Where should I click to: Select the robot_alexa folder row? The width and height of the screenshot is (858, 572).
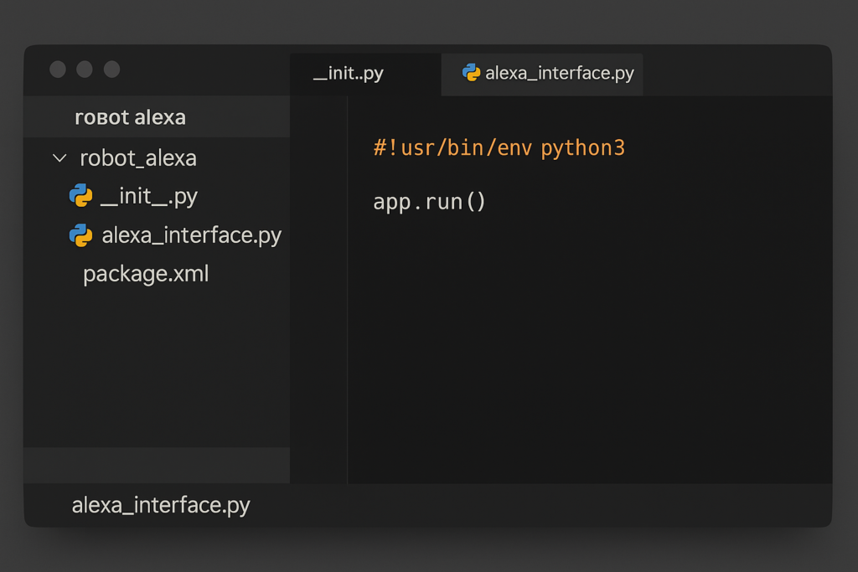pos(157,158)
